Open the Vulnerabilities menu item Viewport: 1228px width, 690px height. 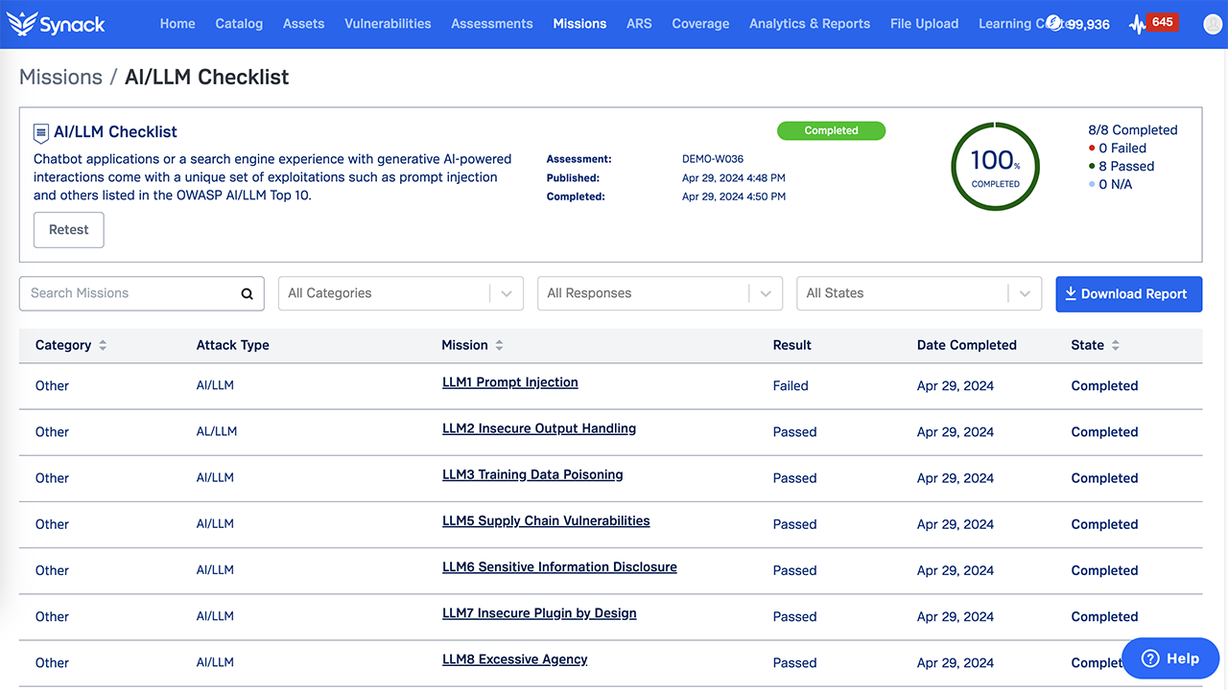(x=388, y=23)
